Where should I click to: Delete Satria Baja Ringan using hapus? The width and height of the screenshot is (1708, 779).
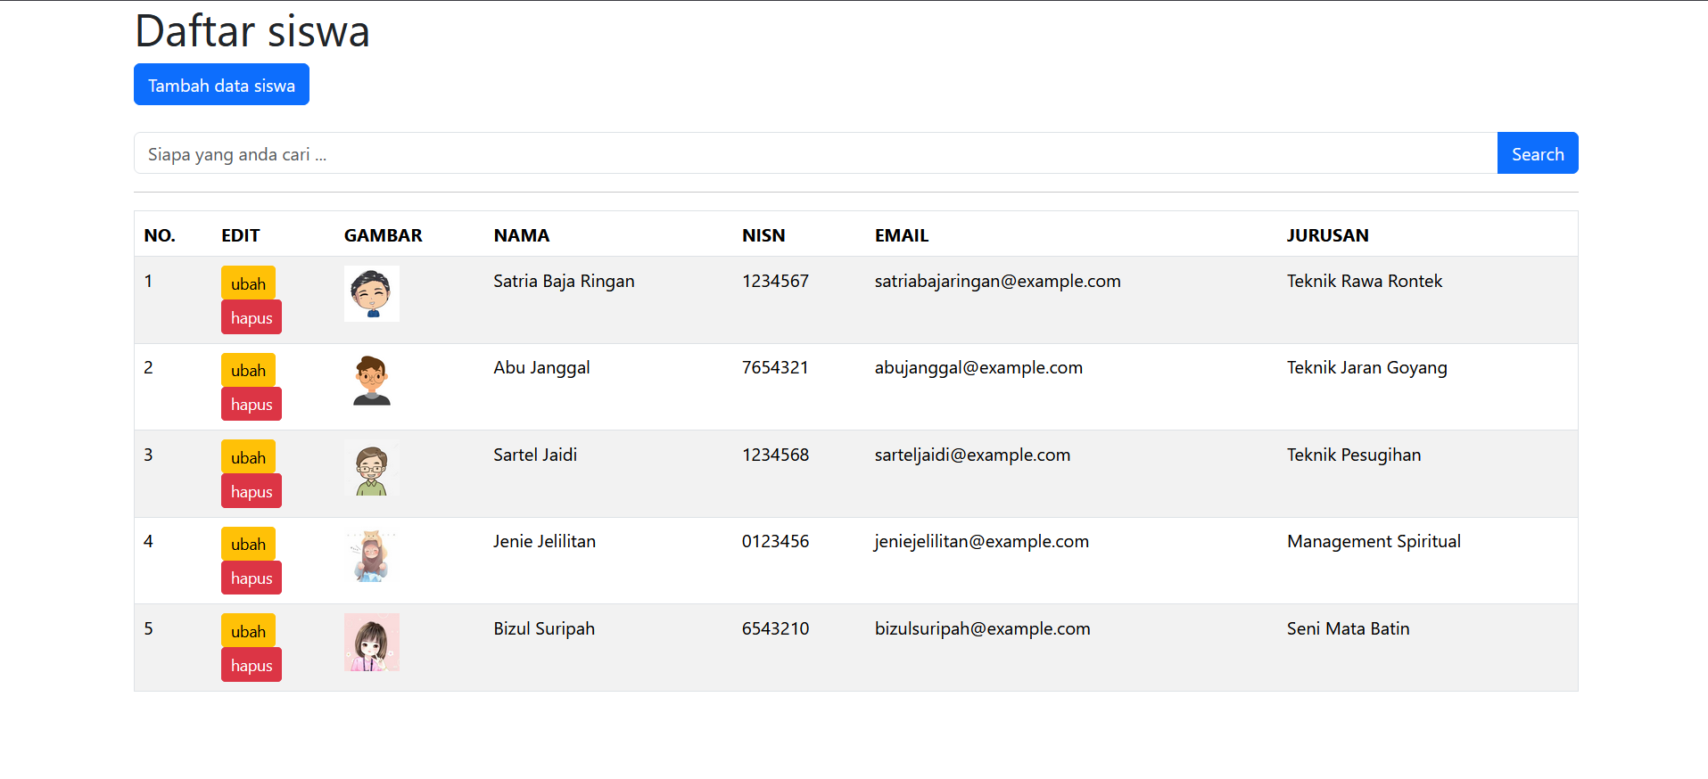point(251,317)
